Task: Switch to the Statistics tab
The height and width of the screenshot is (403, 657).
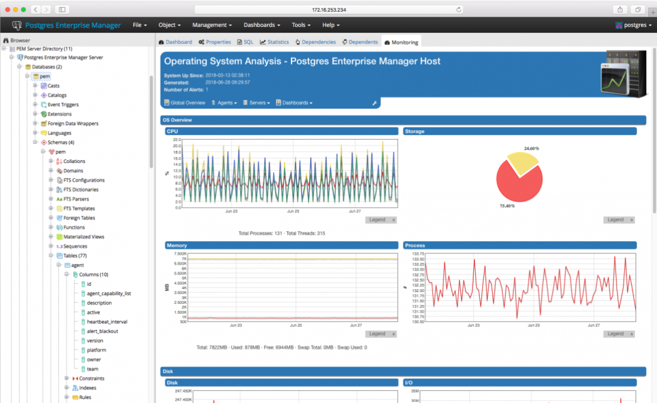Action: point(274,42)
